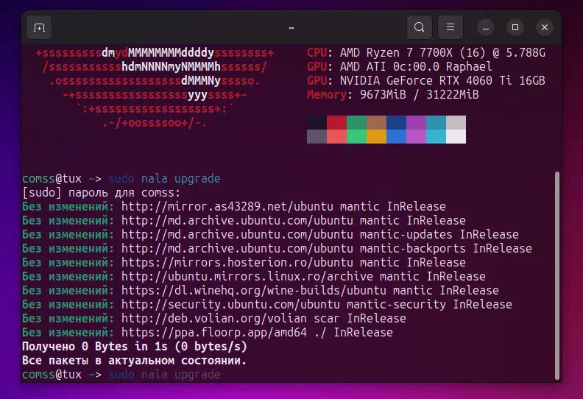Click "Получено 0 Bytes in 1s" line
Screen dimensions: 583x399
tap(135, 347)
